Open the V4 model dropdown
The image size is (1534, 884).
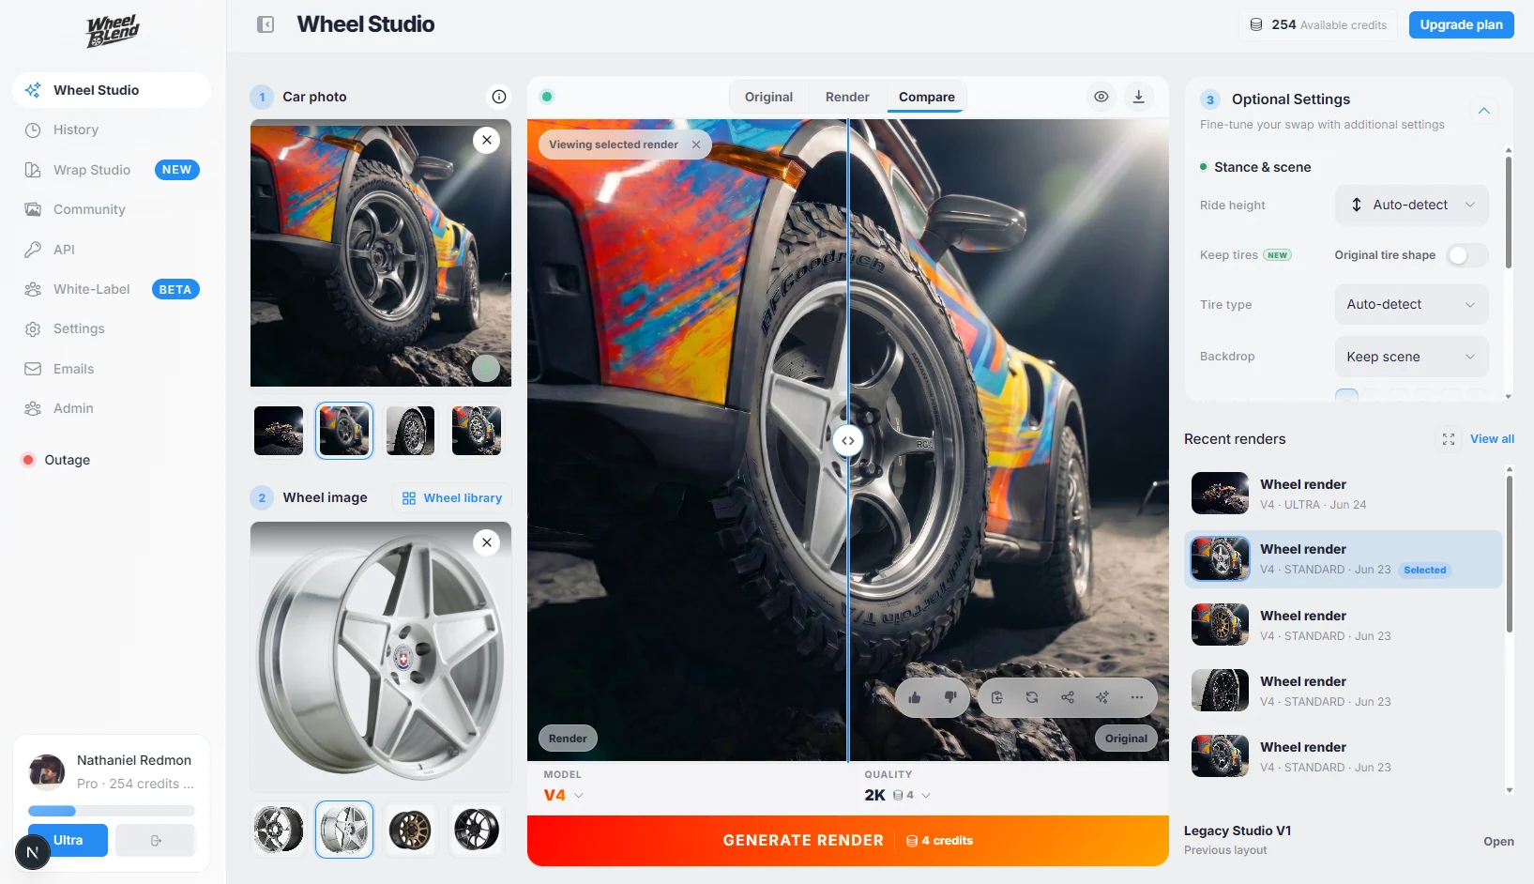[x=564, y=795]
